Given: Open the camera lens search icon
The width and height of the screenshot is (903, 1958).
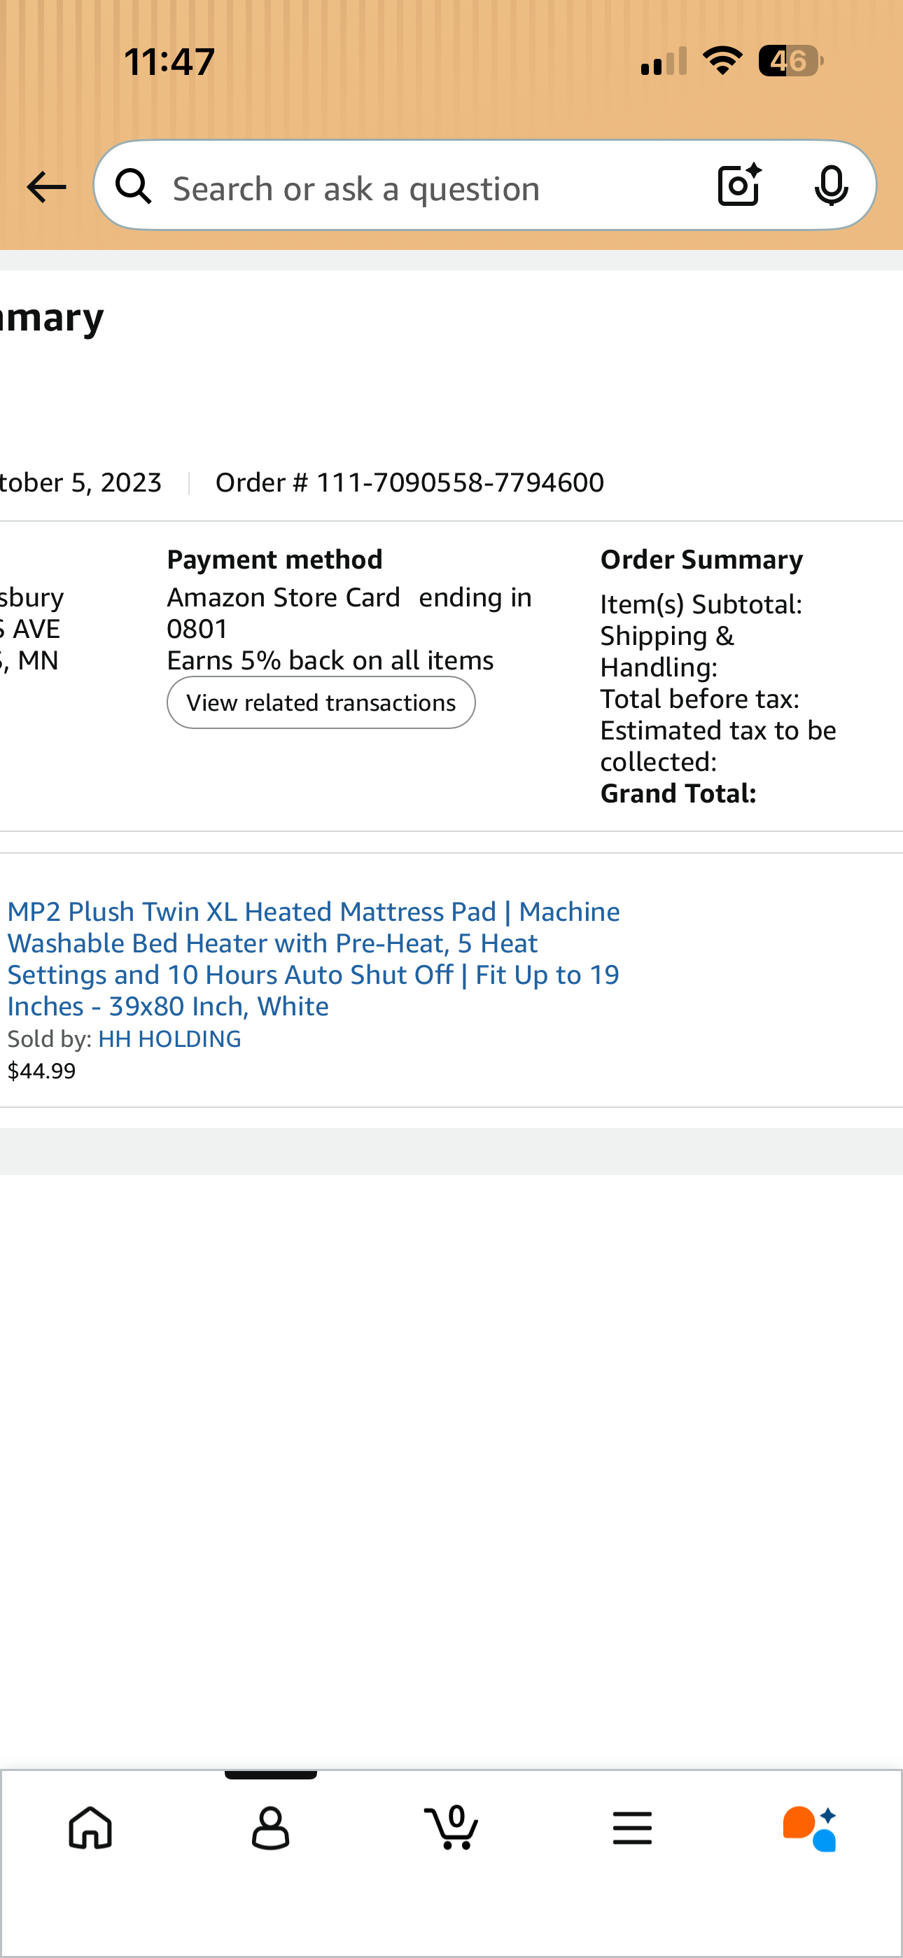Looking at the screenshot, I should click(740, 186).
